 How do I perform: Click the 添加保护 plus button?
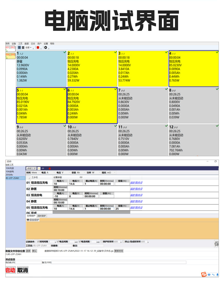(33, 220)
